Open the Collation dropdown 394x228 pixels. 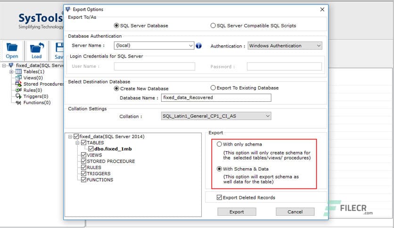click(268, 116)
